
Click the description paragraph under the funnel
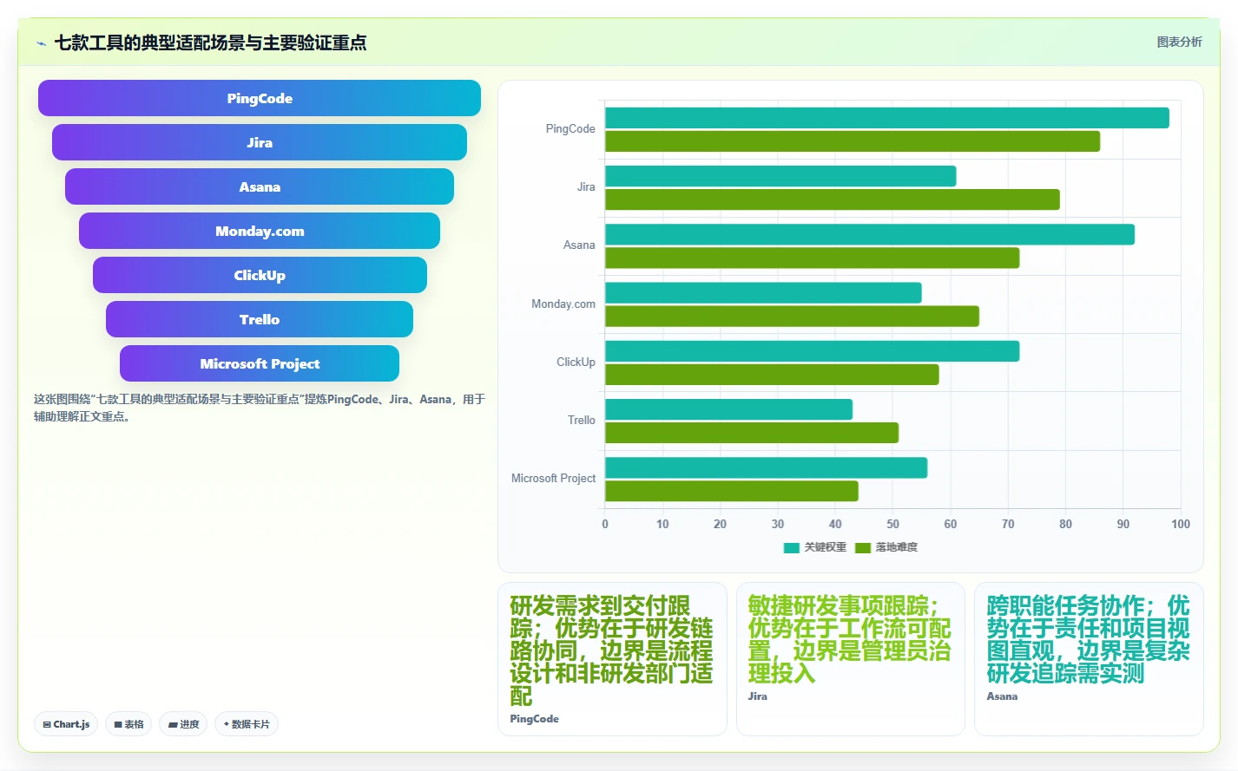coord(259,408)
